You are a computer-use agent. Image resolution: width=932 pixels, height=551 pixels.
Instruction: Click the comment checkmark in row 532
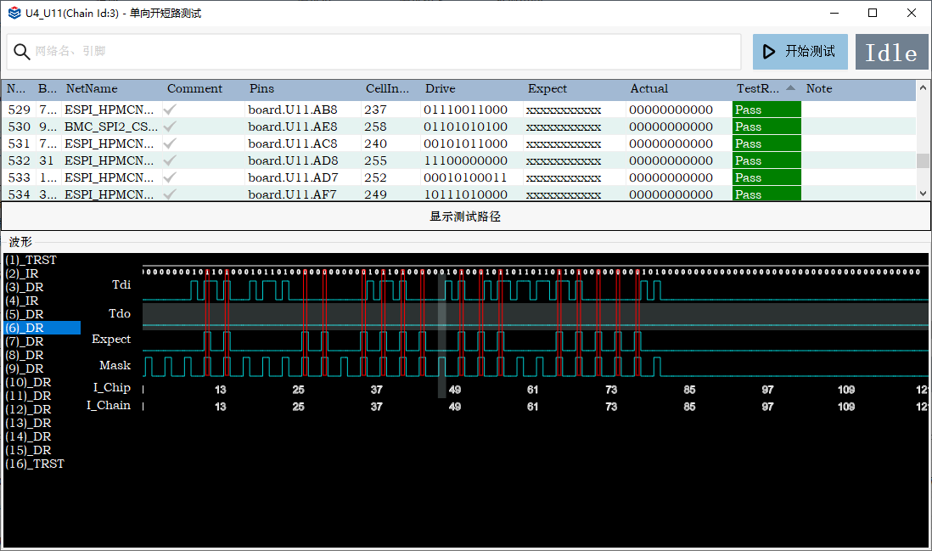point(170,160)
